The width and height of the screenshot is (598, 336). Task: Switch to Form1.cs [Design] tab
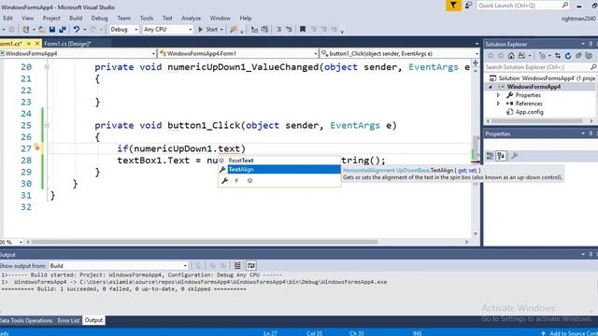click(68, 44)
